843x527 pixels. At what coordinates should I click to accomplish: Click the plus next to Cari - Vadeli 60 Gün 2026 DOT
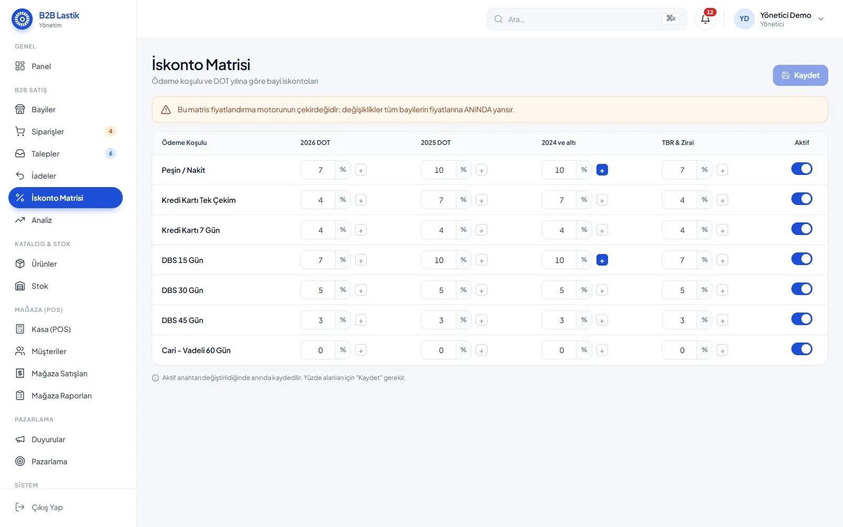(x=361, y=350)
